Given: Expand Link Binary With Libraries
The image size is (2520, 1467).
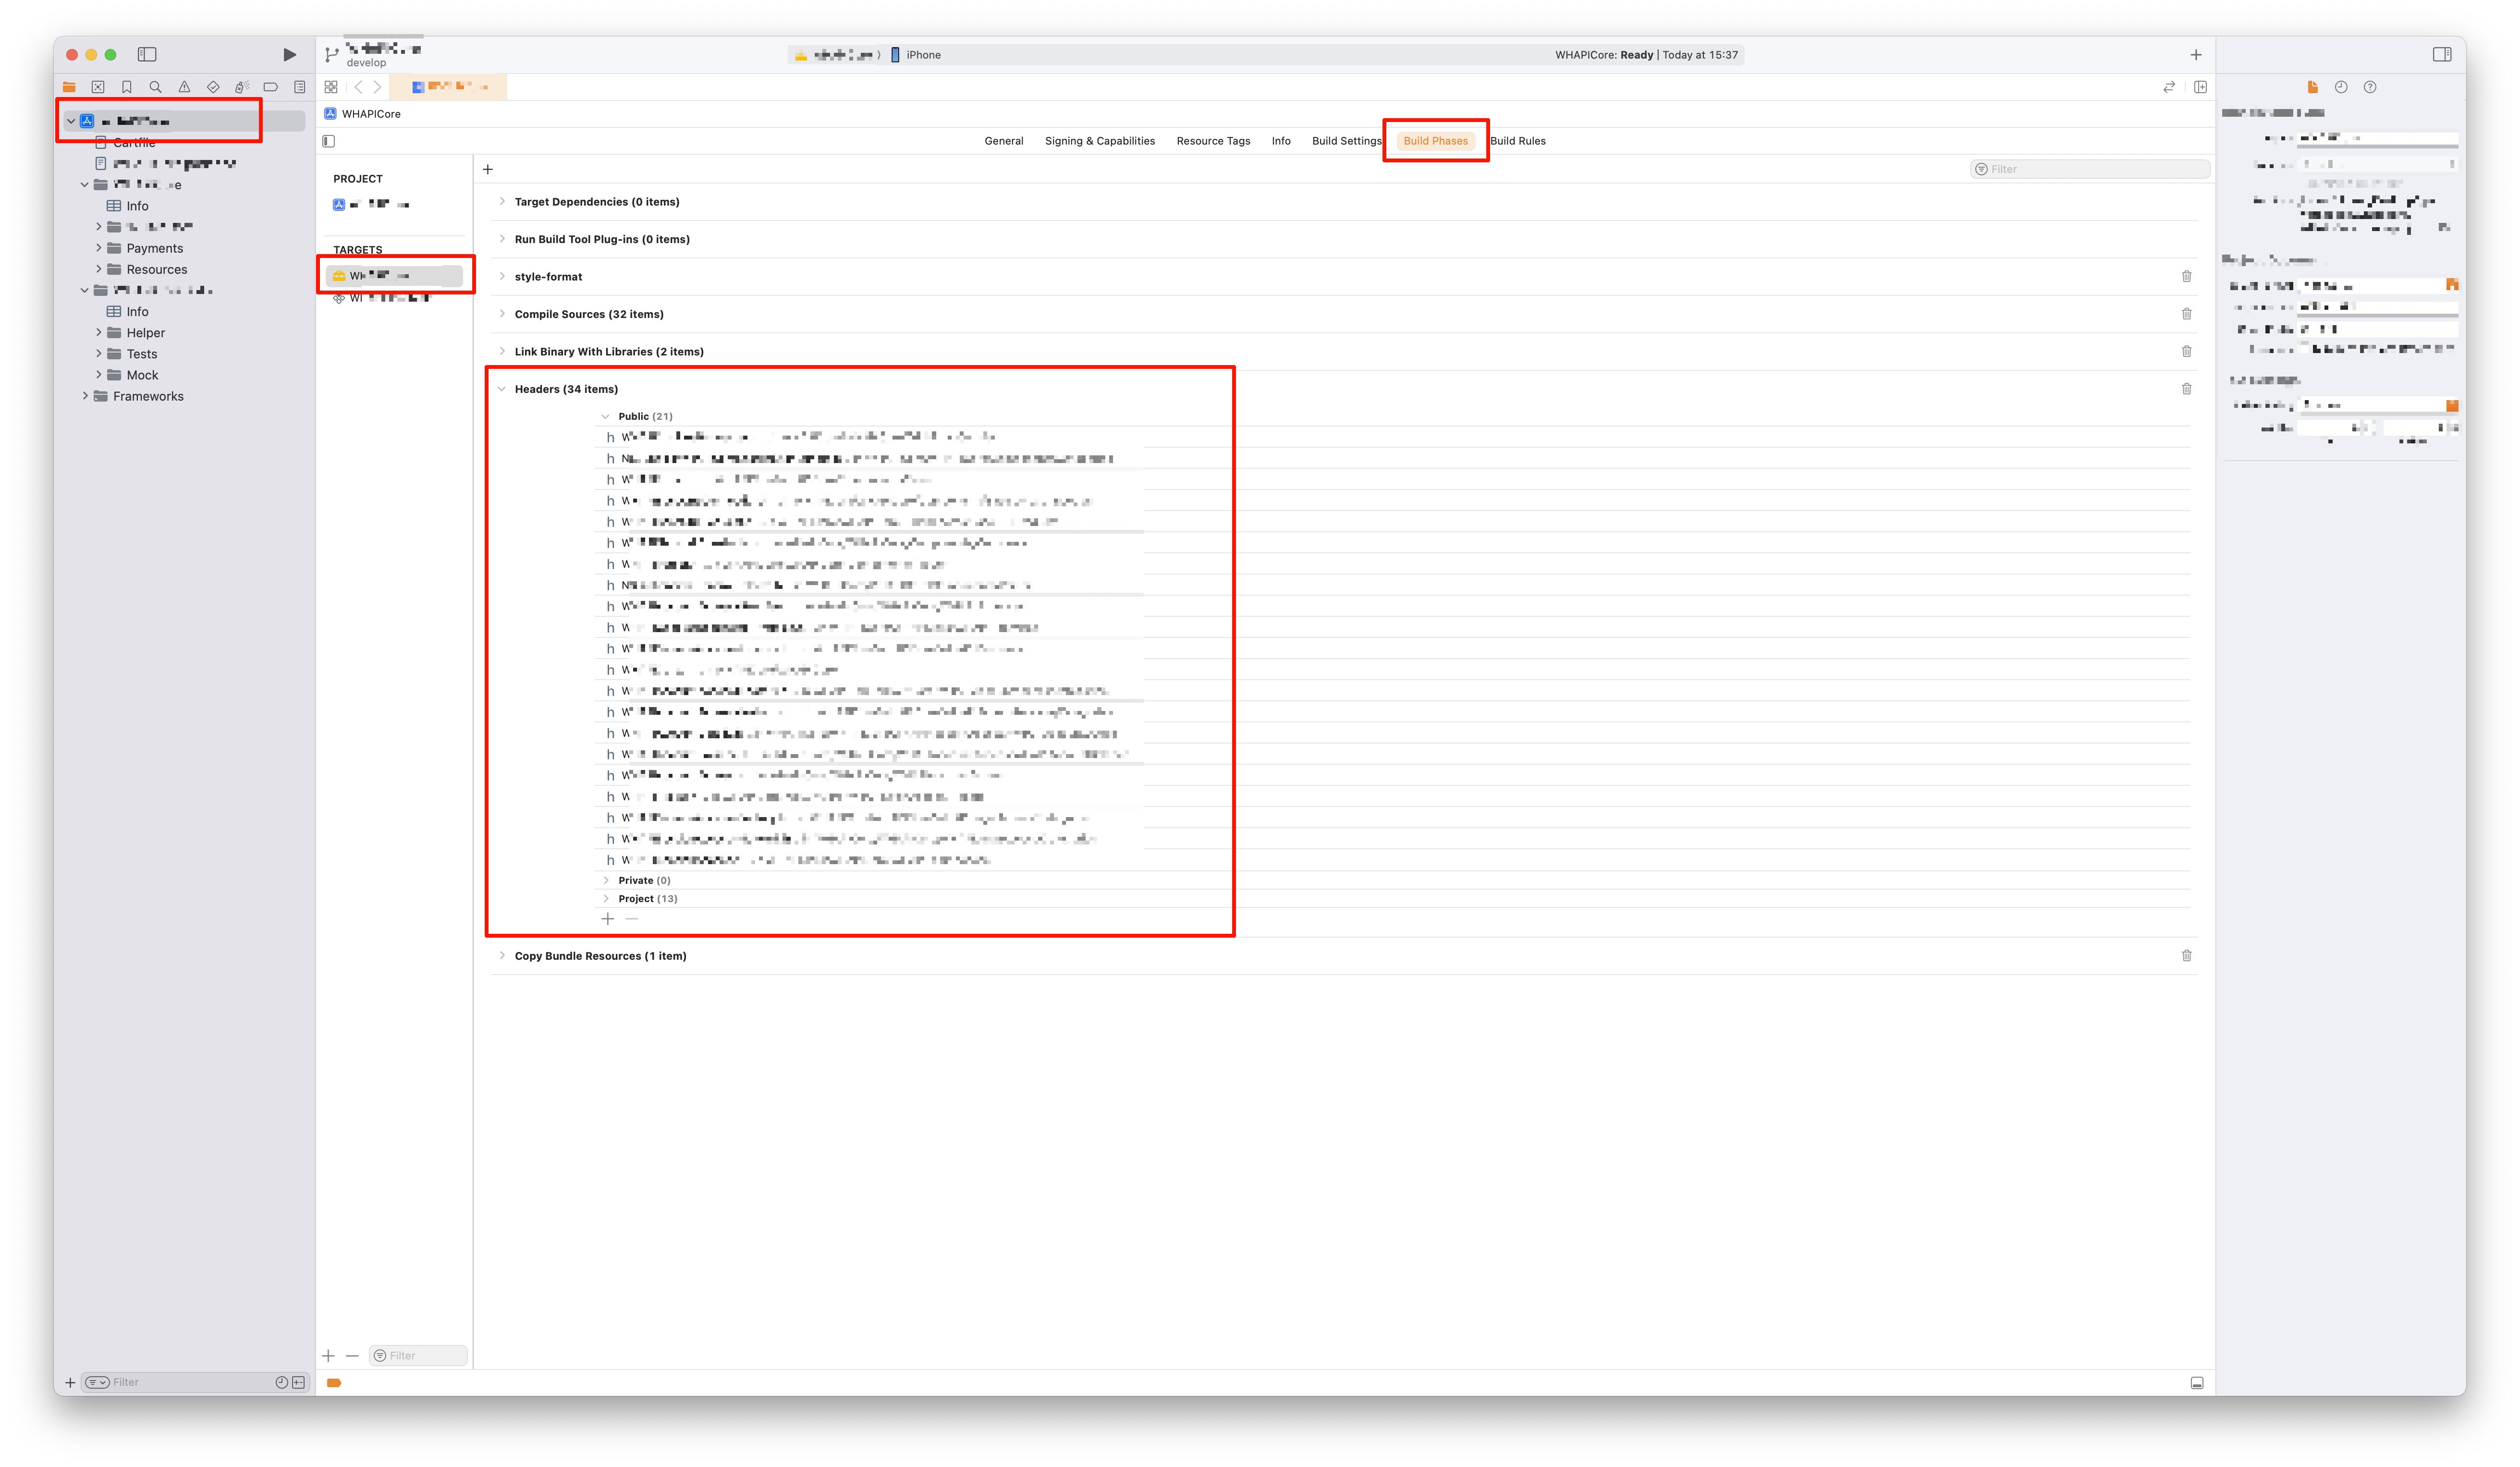Looking at the screenshot, I should click(502, 351).
